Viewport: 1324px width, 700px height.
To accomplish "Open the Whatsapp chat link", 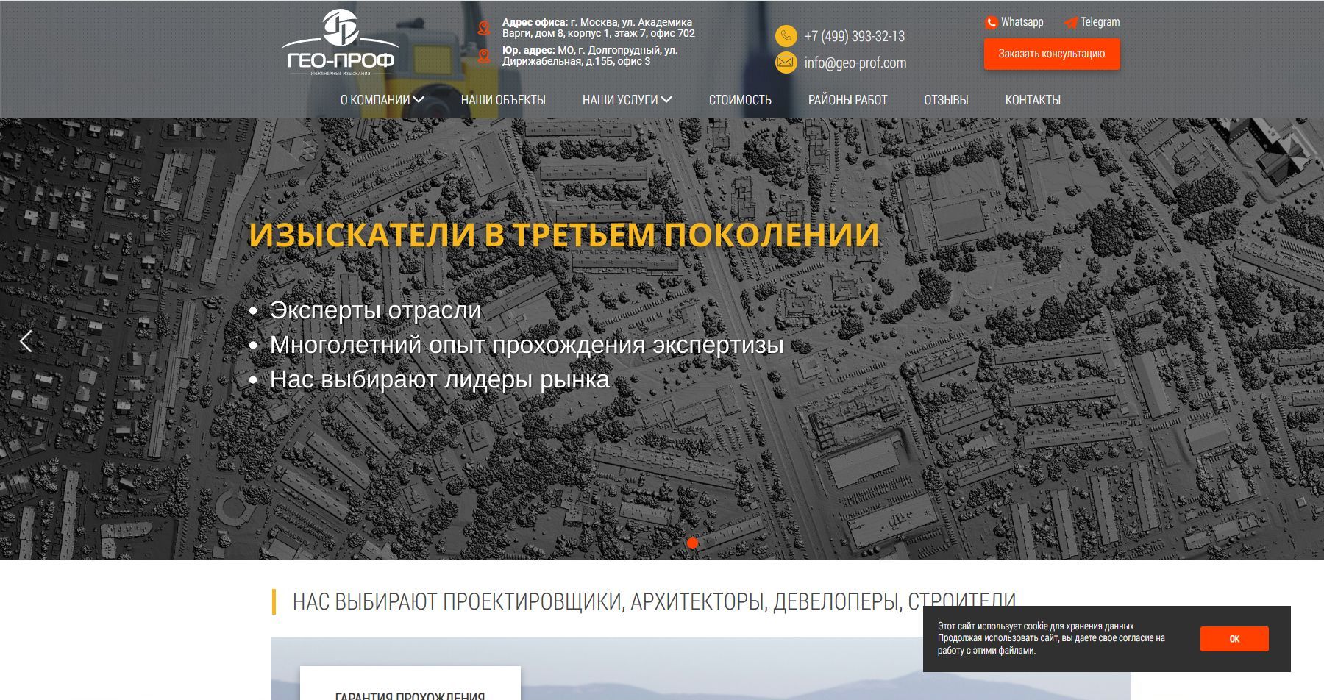I will click(x=1022, y=22).
